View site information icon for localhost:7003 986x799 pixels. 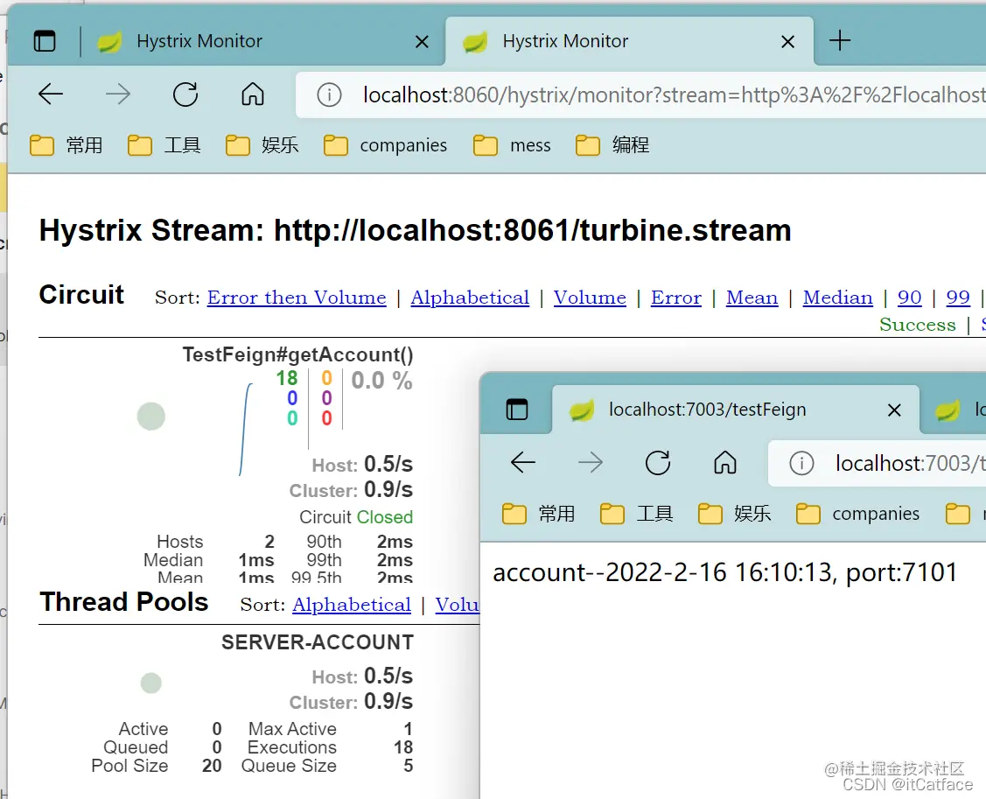click(x=801, y=464)
